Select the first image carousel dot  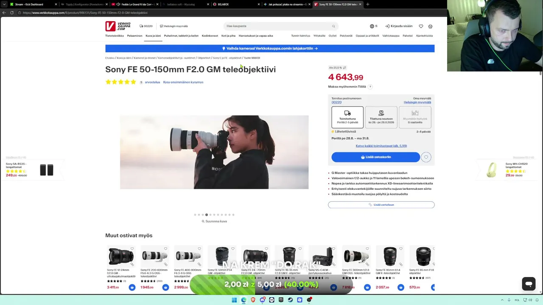click(x=195, y=215)
